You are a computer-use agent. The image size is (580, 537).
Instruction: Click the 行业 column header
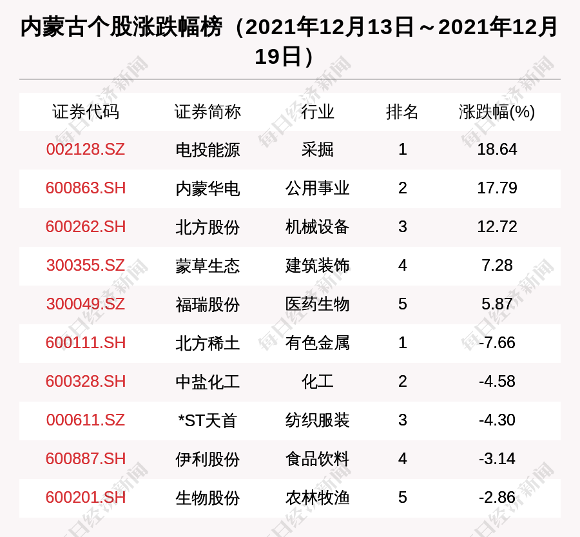(317, 112)
